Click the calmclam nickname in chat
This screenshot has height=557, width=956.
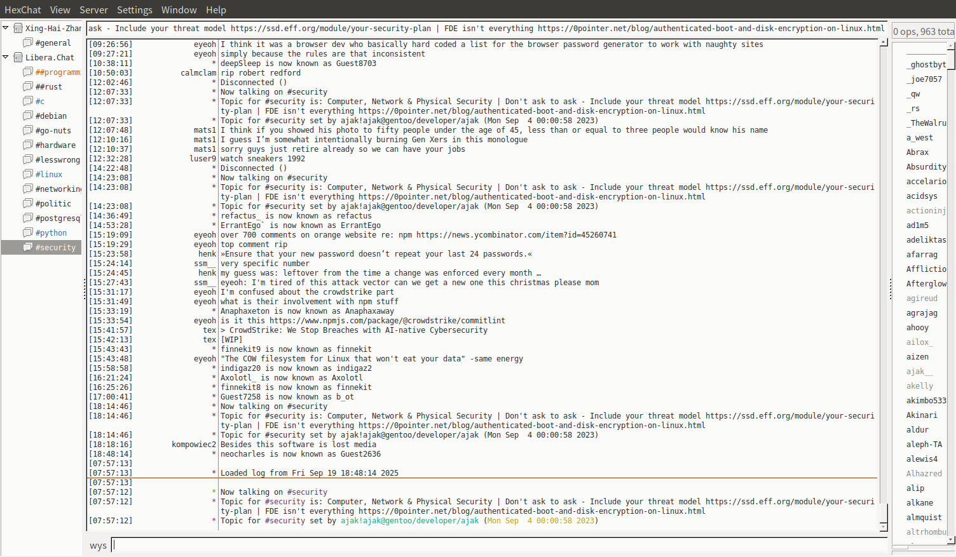point(198,73)
